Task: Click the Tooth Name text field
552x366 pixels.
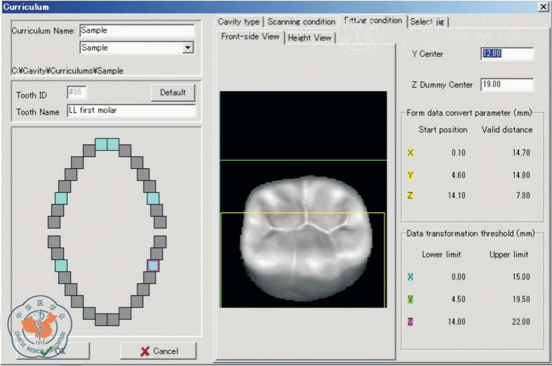Action: pos(131,111)
